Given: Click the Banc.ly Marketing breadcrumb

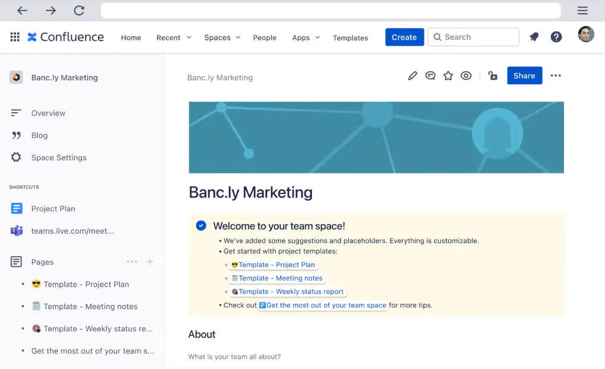Looking at the screenshot, I should pos(220,78).
